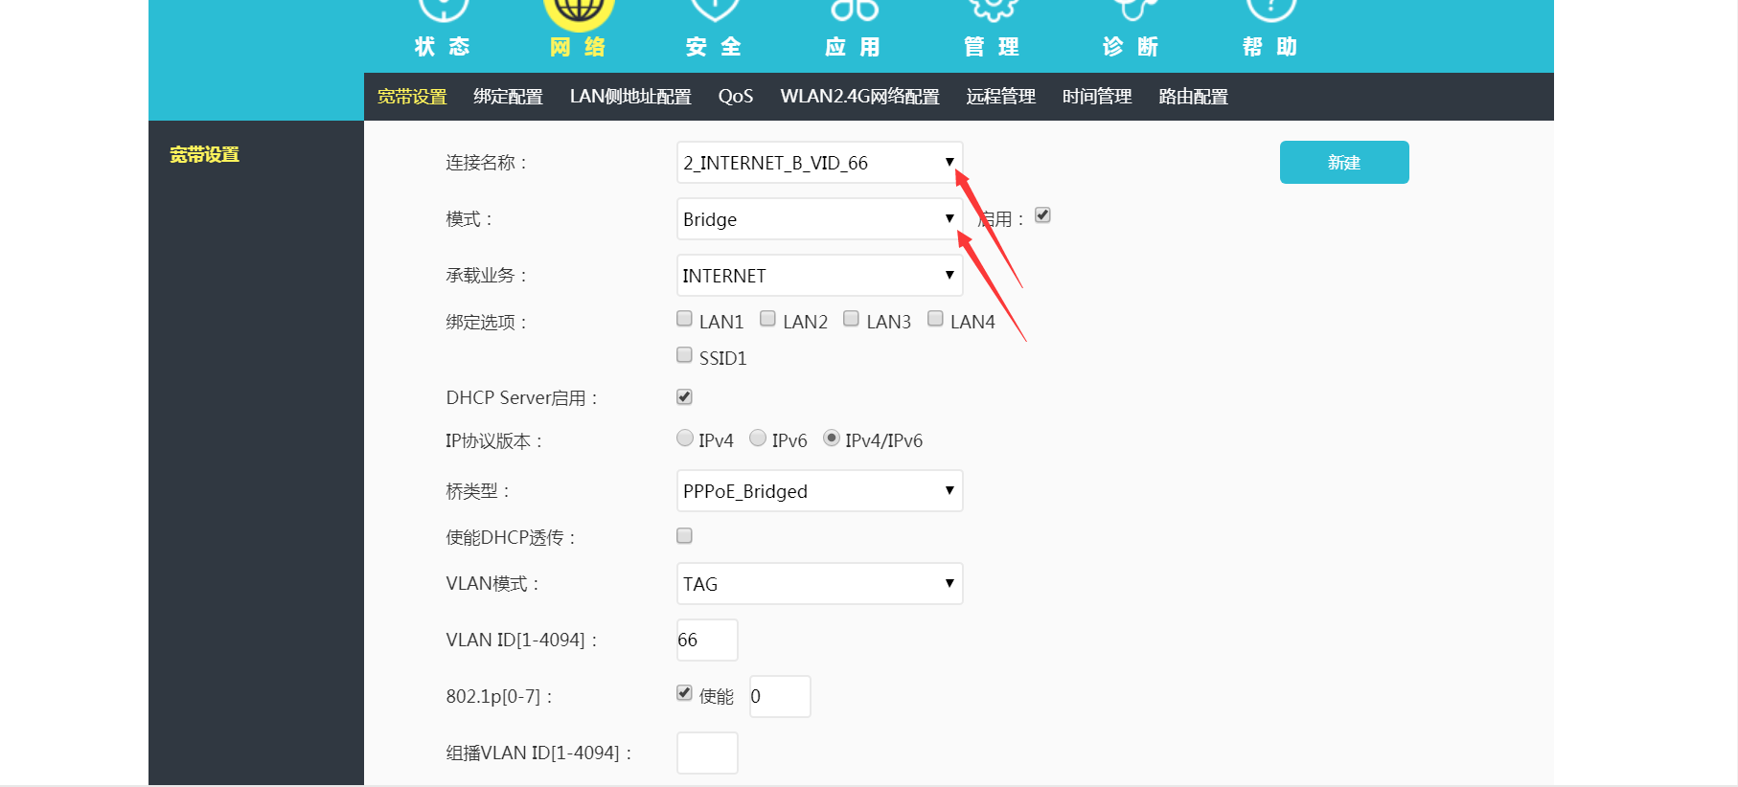Check the LAN2 binding option

(767, 319)
